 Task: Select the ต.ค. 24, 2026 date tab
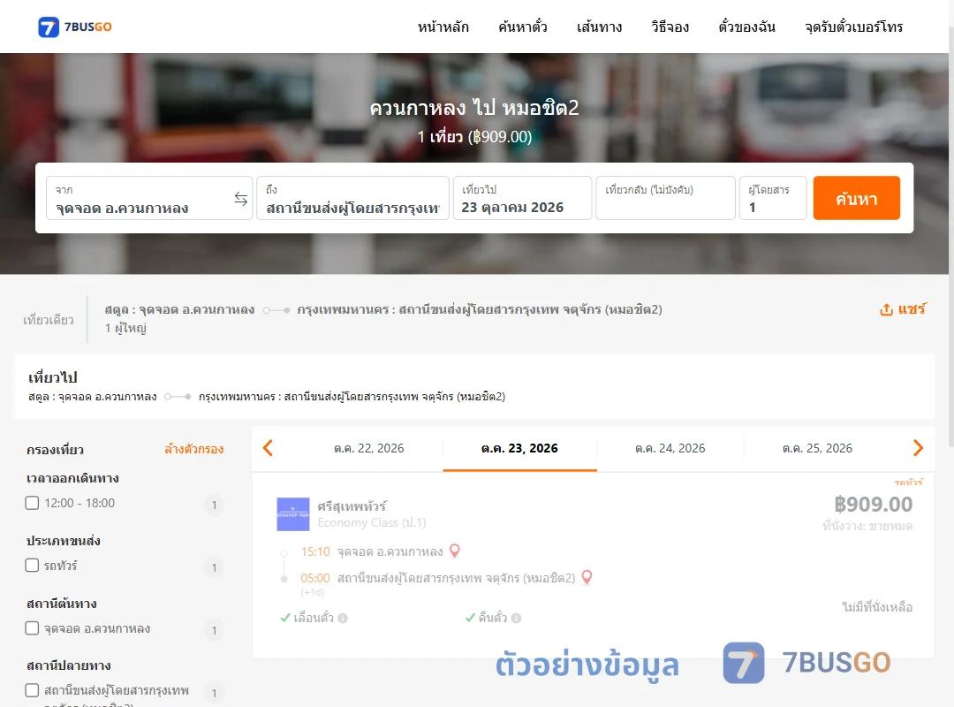(670, 449)
